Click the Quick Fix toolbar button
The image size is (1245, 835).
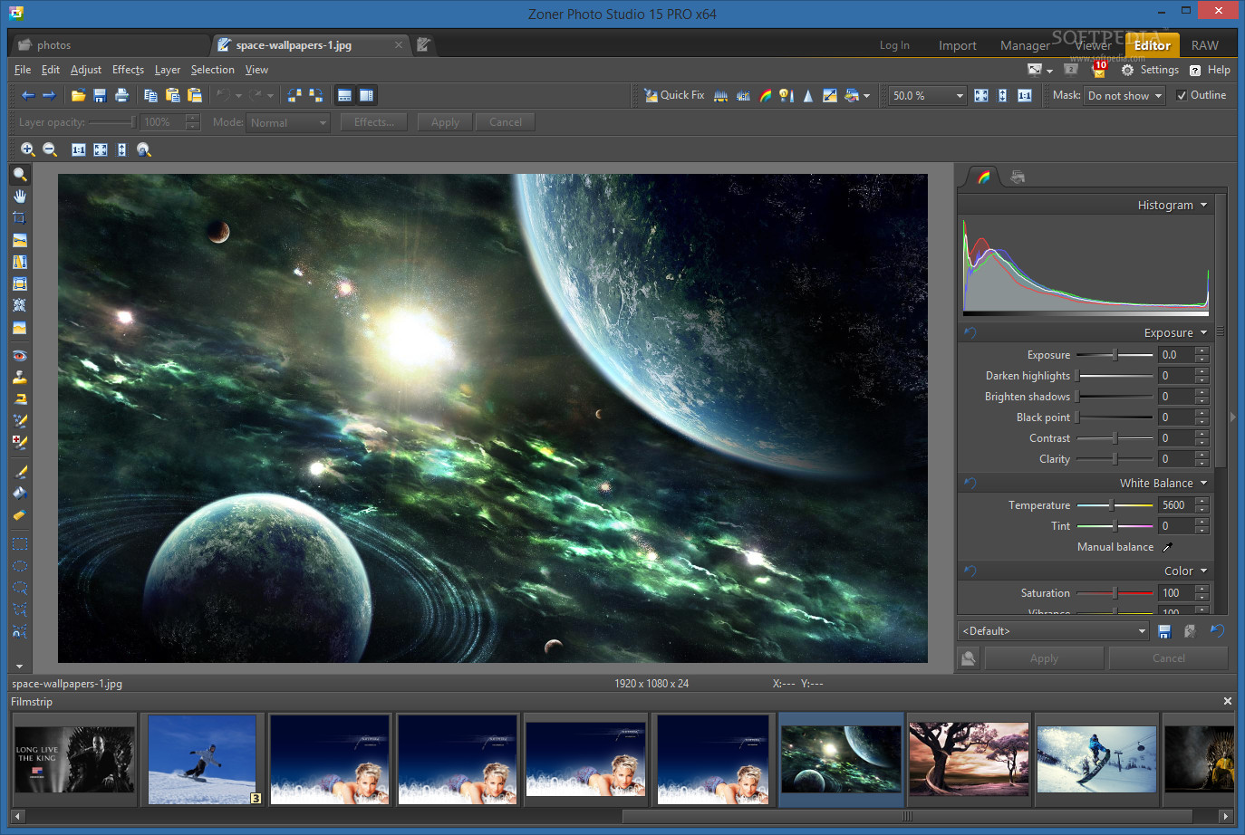click(x=674, y=95)
